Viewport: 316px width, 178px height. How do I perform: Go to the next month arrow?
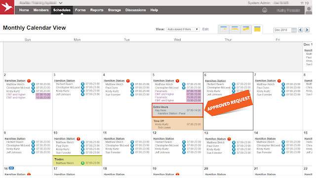(307, 30)
